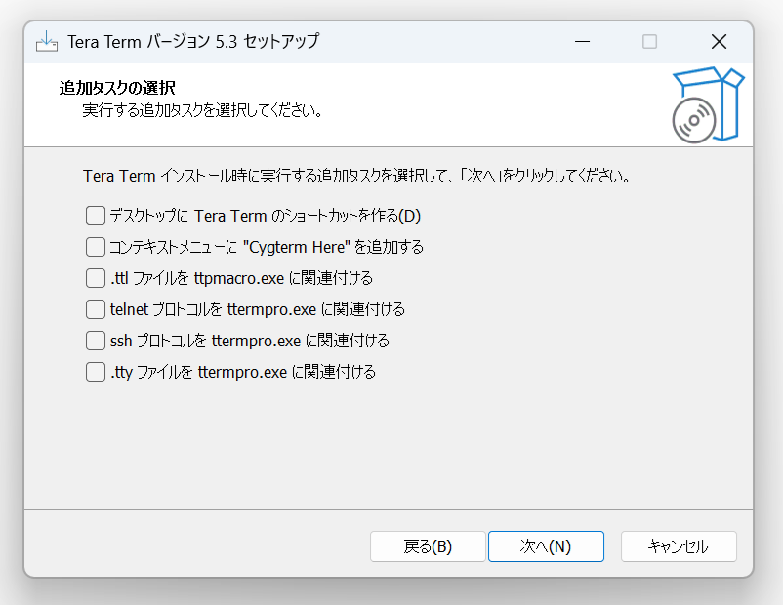Click the instruction text mentioning 「次へ」

(357, 176)
